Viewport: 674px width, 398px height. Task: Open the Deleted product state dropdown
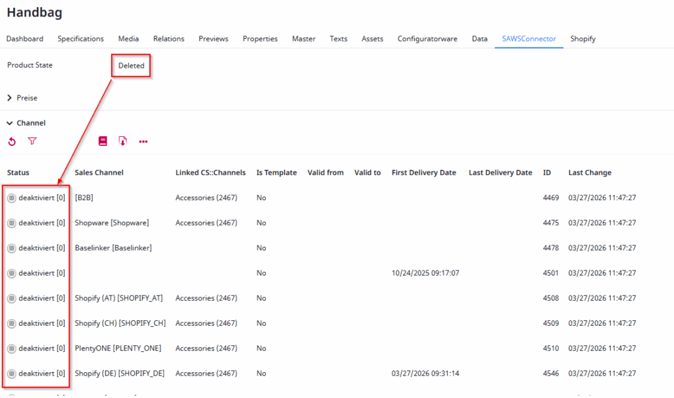[130, 66]
